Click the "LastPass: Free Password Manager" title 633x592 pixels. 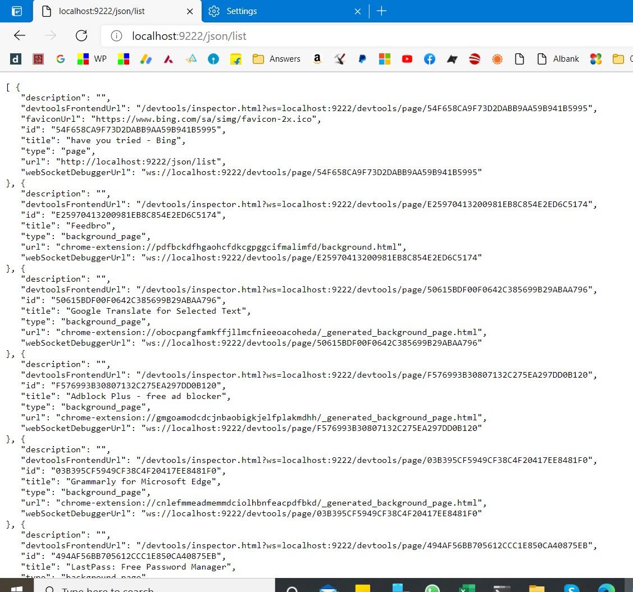click(148, 567)
